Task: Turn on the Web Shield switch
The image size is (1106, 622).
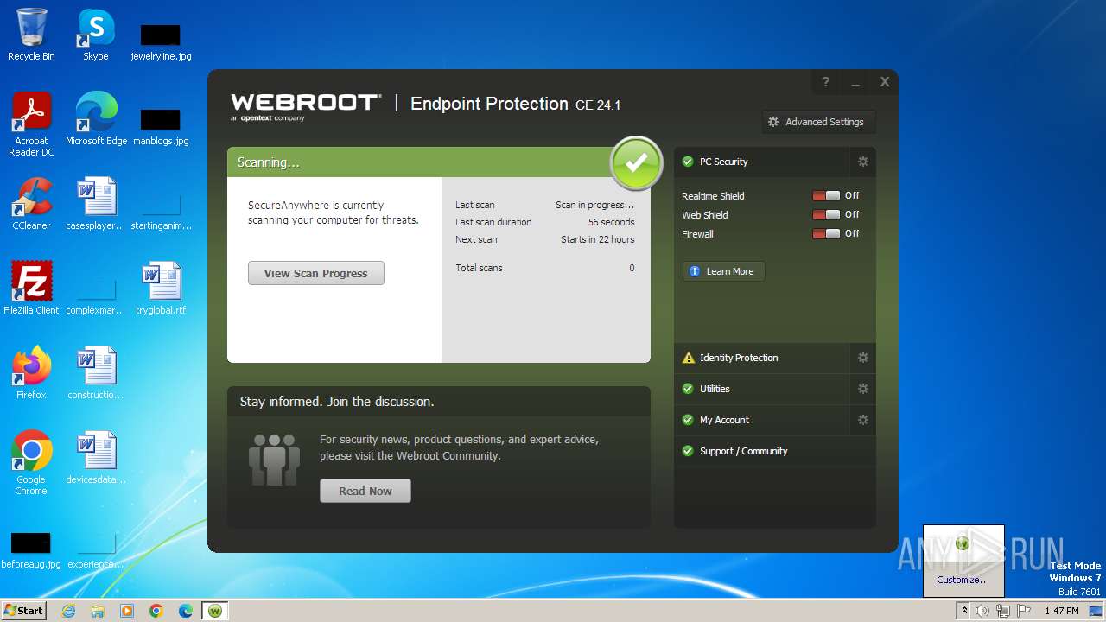Action: 826,215
